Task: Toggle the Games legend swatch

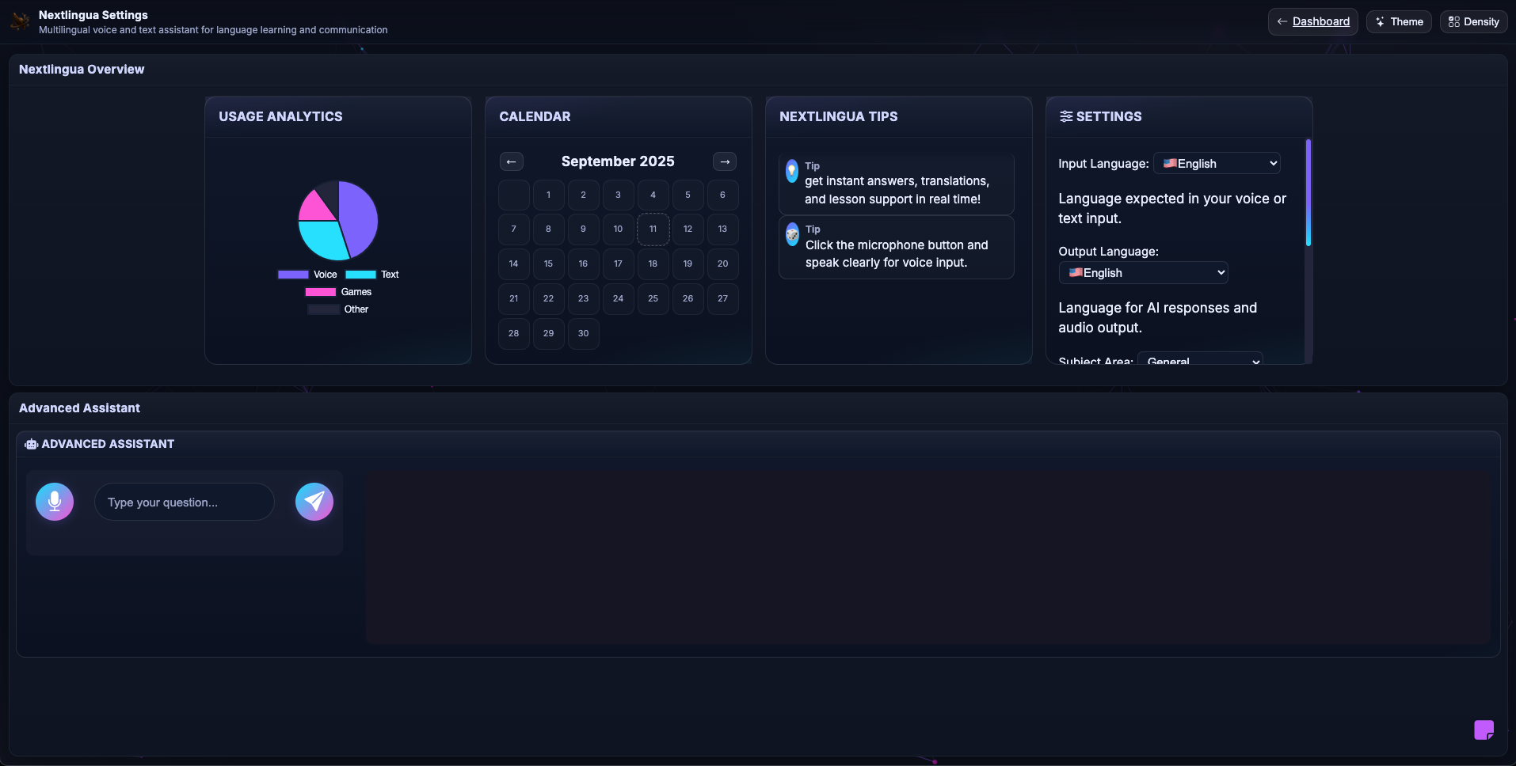Action: coord(321,292)
